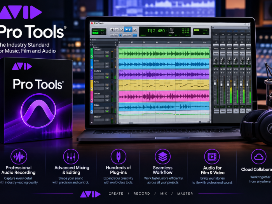This screenshot has height=204, width=272.
Task: Click the Audio for Film & Video icon
Action: coord(212,157)
